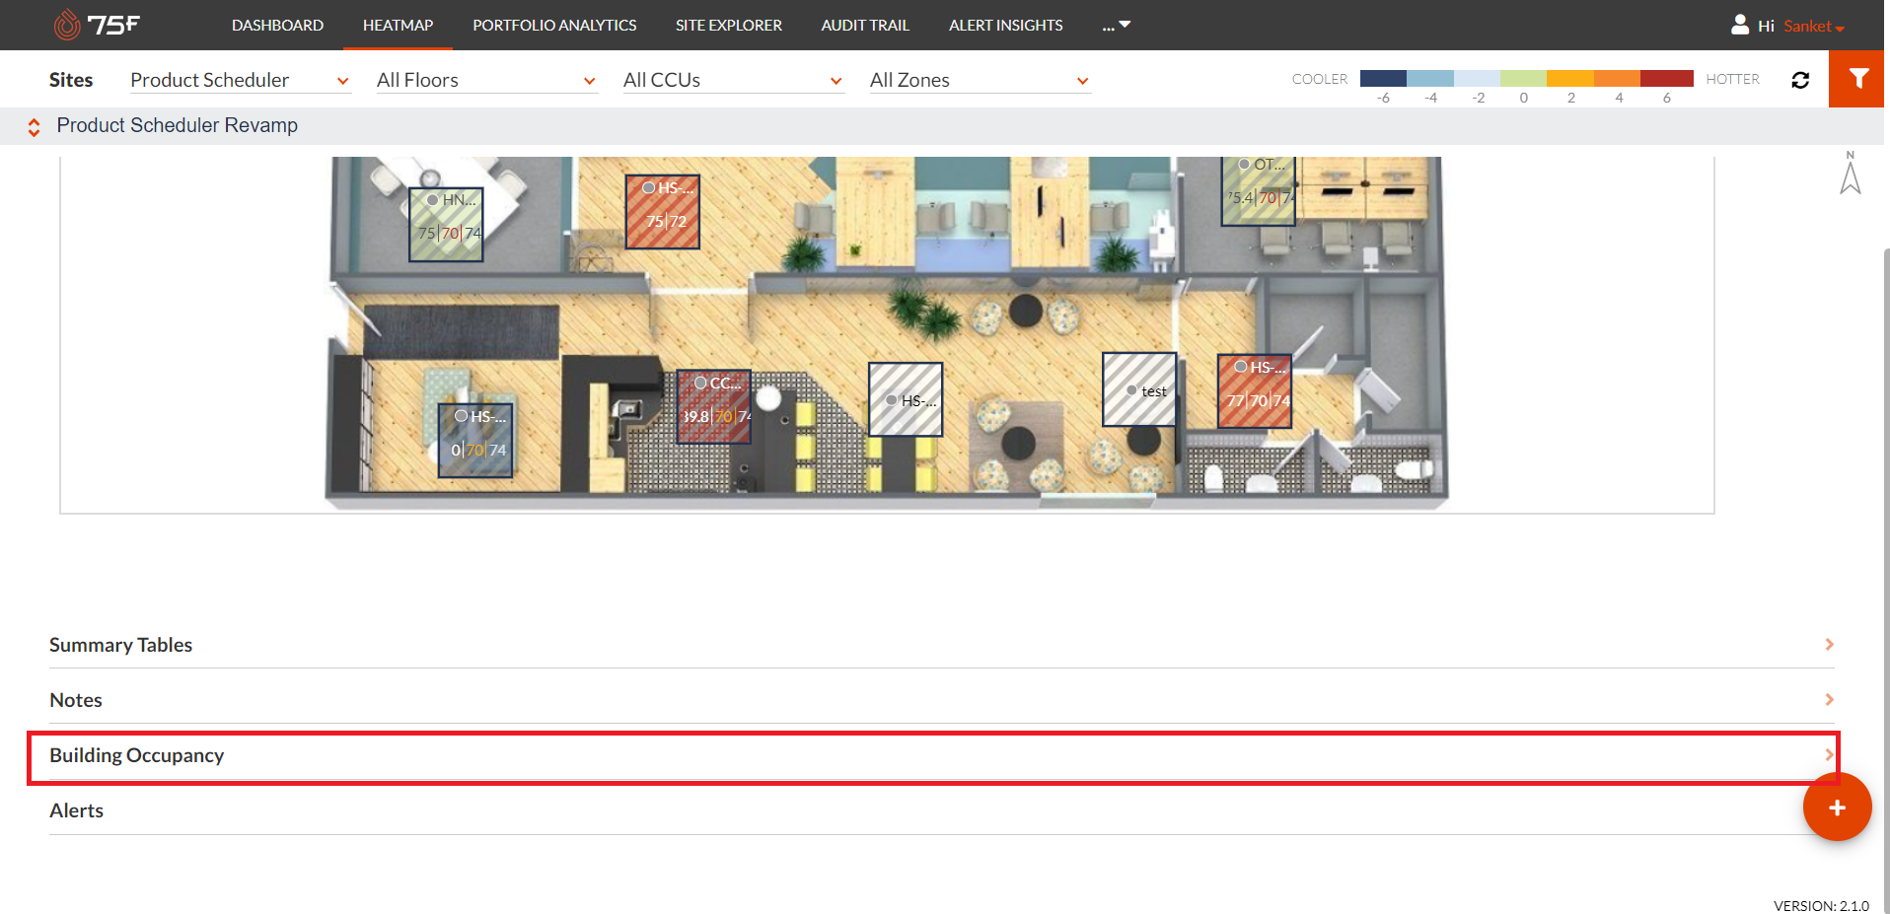Click the dark red hottest legend swatch
The image size is (1890, 914).
point(1667,79)
